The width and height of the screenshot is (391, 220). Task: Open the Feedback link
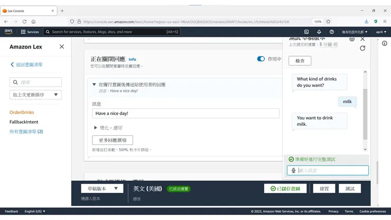pyautogui.click(x=12, y=211)
